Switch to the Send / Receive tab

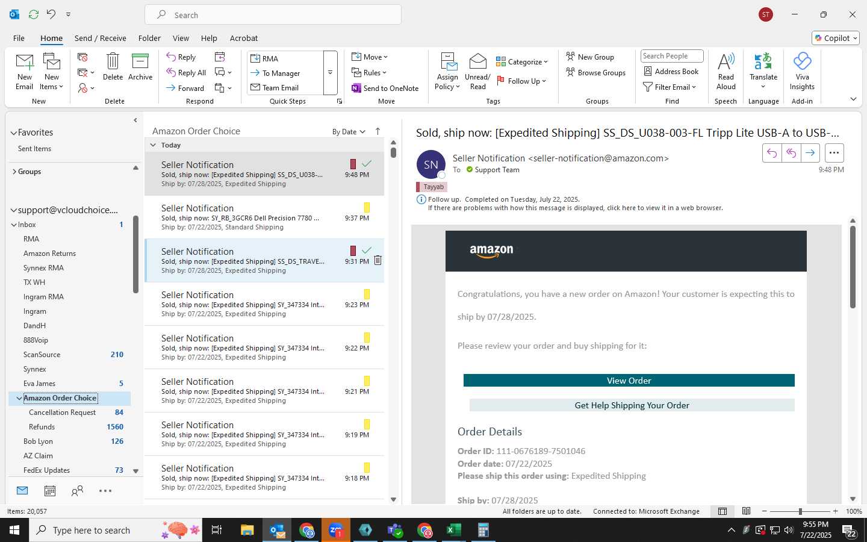[x=101, y=38]
